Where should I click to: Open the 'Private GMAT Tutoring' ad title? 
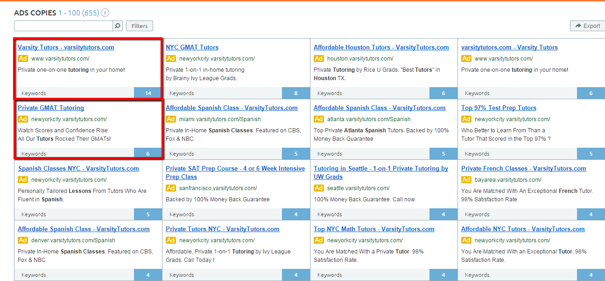51,108
